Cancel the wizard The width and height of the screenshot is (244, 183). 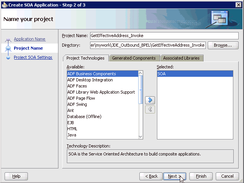point(227,176)
